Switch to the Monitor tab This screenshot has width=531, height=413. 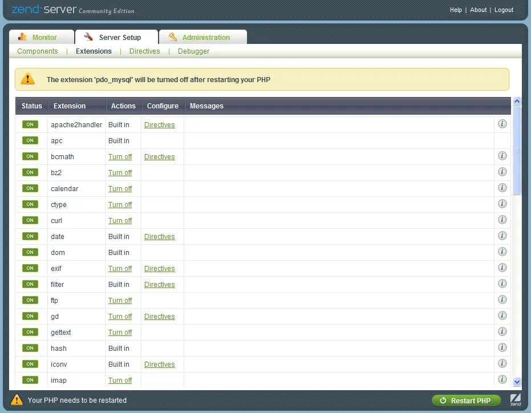[41, 37]
